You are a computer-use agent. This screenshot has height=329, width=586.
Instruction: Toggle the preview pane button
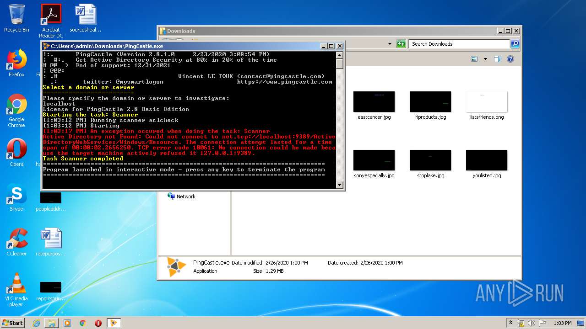498,59
